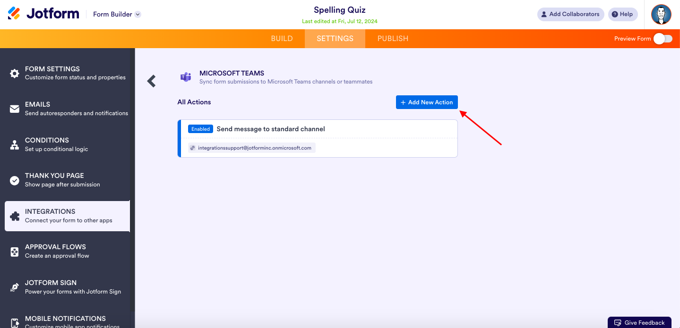
Task: Open Give Feedback
Action: [x=639, y=323]
